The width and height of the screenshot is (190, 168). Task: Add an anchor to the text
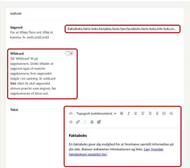click(92, 122)
